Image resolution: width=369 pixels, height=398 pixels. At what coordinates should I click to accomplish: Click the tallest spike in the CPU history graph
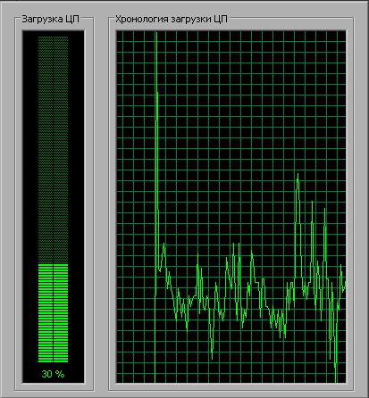(x=156, y=34)
